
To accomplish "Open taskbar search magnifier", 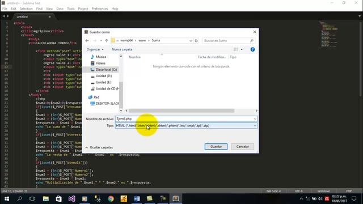I will click(x=20, y=199).
